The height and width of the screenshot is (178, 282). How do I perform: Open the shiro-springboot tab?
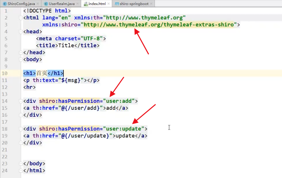134,4
